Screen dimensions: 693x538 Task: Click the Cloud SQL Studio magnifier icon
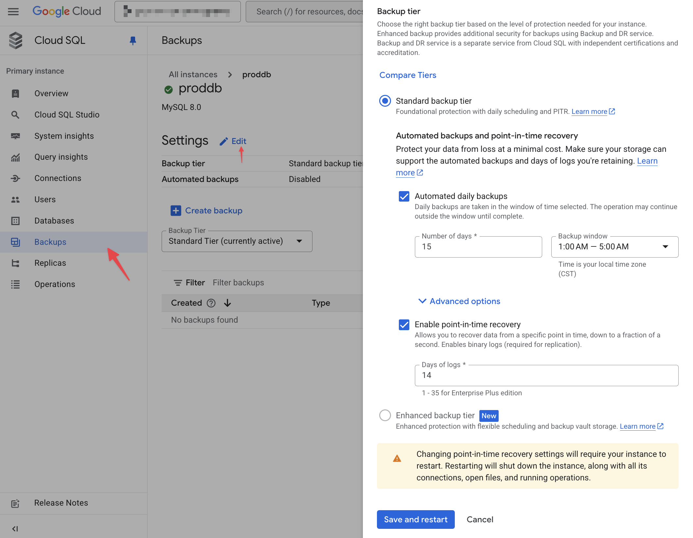(15, 115)
